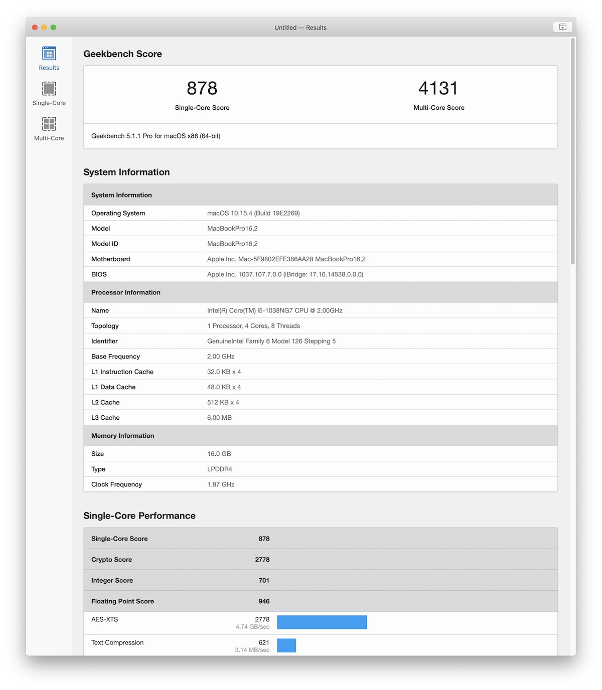This screenshot has height=690, width=602.
Task: Click the Geekbench 5.1.1 Pro version text
Action: pos(156,136)
